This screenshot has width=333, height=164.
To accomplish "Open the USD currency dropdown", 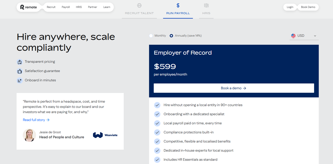I will tap(304, 36).
